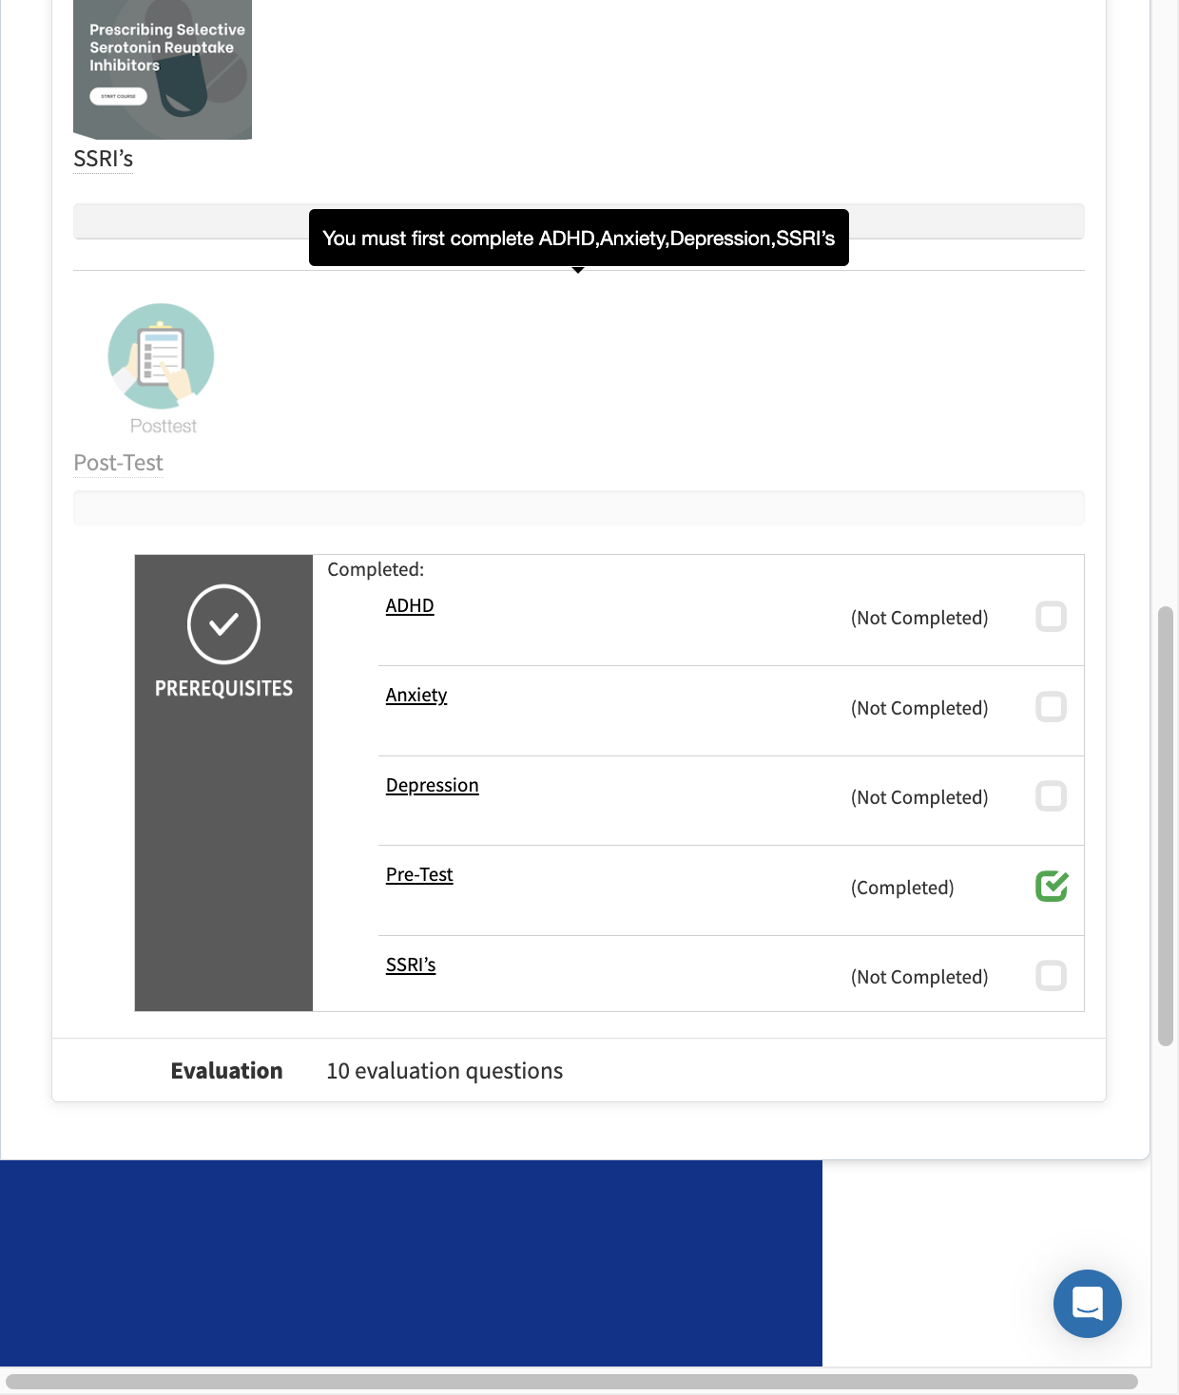Click the '(Not Completed)' status beside Anxiety
Viewport: 1179px width, 1395px height.
(x=919, y=708)
